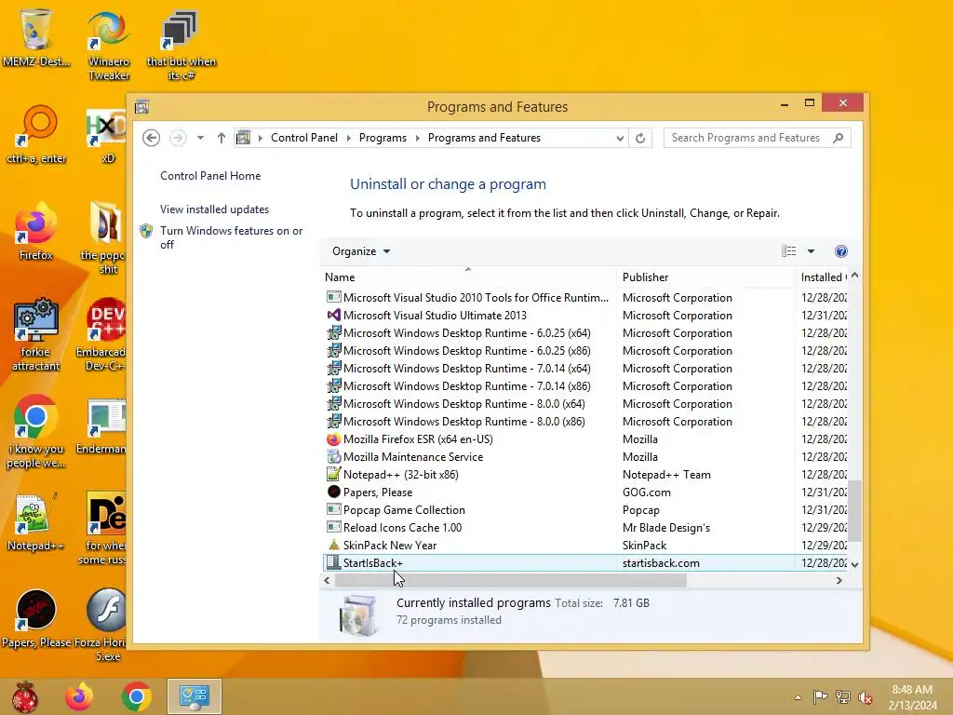Click Programs and Features breadcrumb segment
Viewport: 953px width, 715px height.
tap(484, 138)
